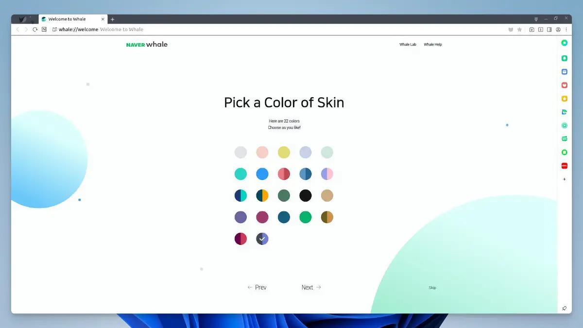
Task: Pick the tan beige skin color
Action: pyautogui.click(x=327, y=195)
